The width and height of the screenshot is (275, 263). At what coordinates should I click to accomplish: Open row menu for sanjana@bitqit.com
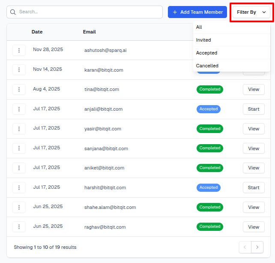pyautogui.click(x=19, y=148)
